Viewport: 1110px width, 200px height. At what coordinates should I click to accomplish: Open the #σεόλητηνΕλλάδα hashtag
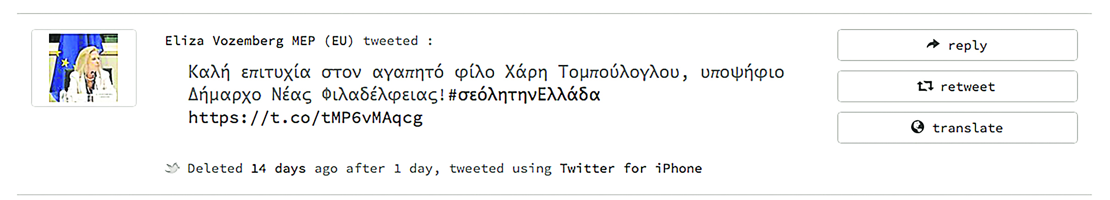[x=524, y=95]
